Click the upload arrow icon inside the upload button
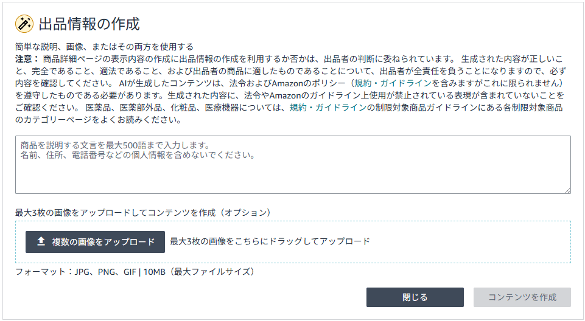Viewport: 585px width, 321px height. 41,241
